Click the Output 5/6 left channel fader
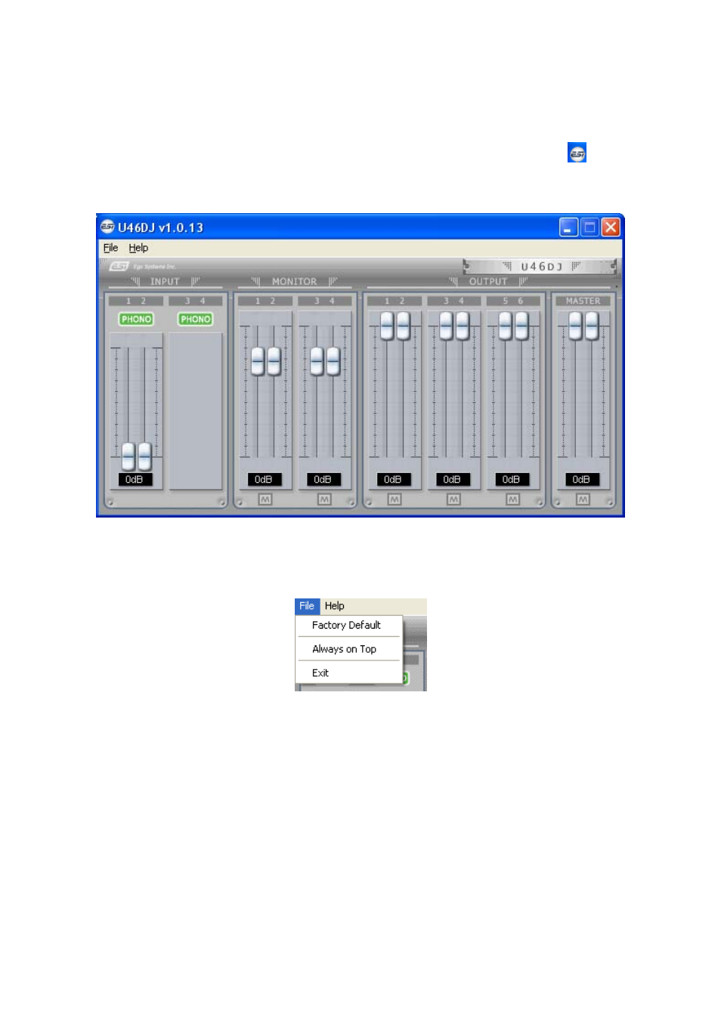Screen dimensions: 721x1020 point(506,326)
